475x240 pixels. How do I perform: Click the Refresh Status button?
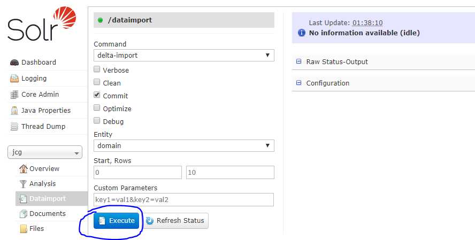pos(175,221)
